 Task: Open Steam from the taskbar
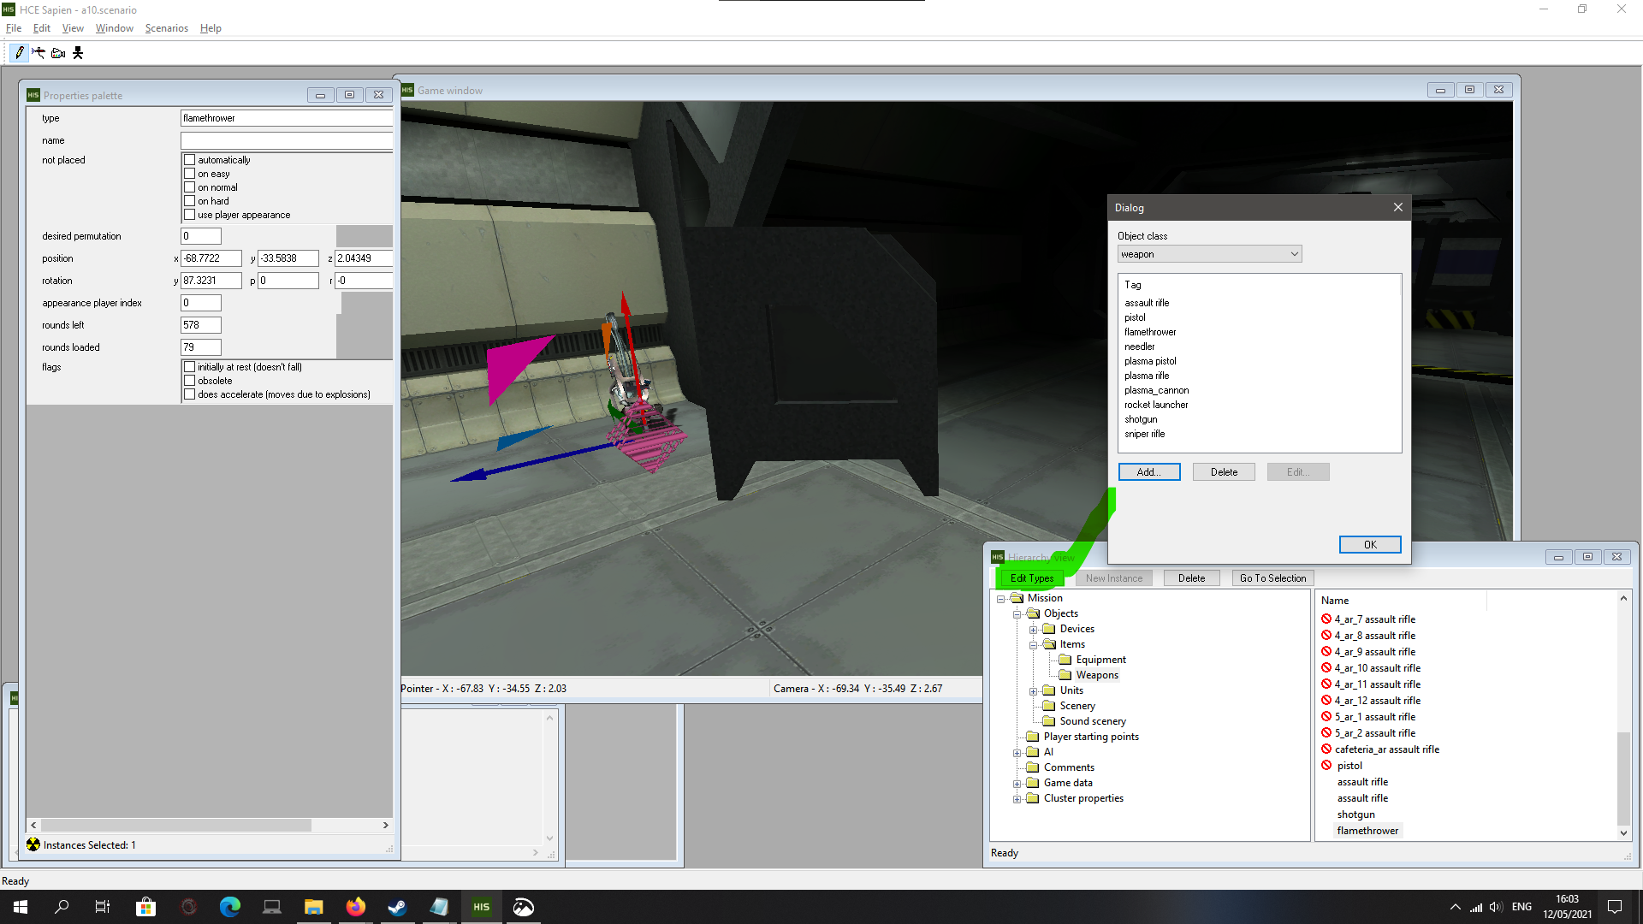(397, 907)
